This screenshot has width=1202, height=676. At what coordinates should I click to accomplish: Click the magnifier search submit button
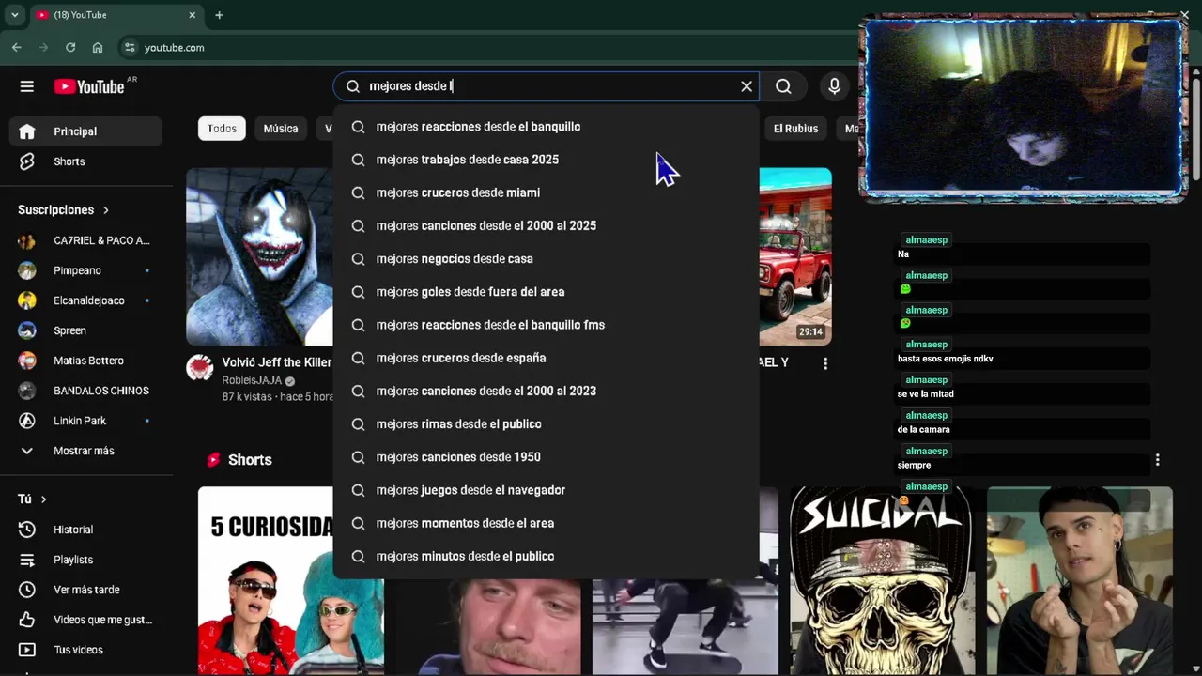click(783, 86)
